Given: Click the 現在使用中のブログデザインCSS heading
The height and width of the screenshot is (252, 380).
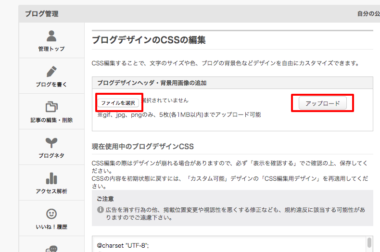Looking at the screenshot, I should [x=143, y=147].
